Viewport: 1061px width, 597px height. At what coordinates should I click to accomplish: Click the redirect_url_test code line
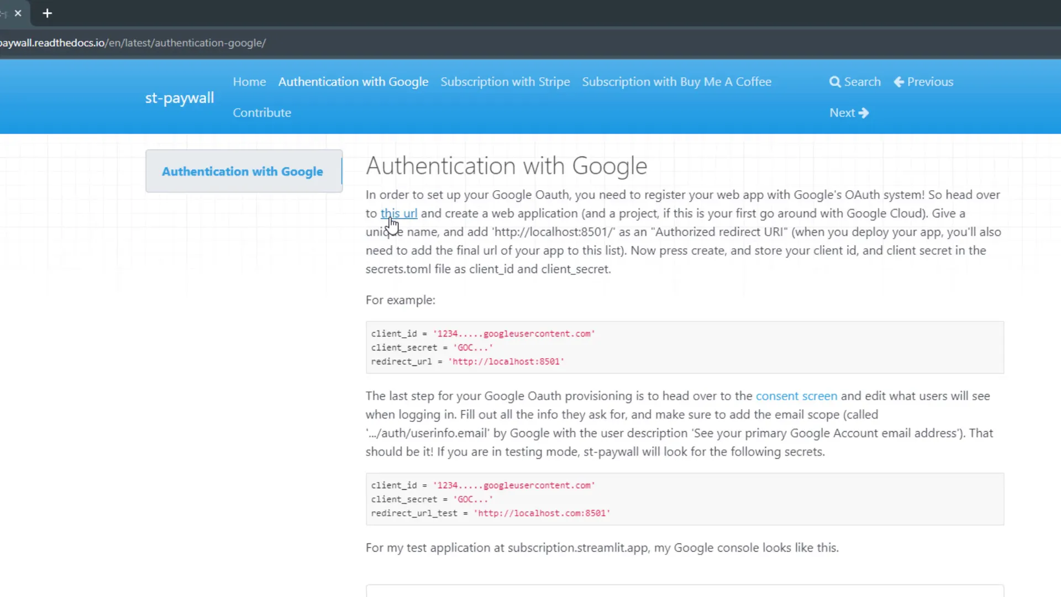491,513
